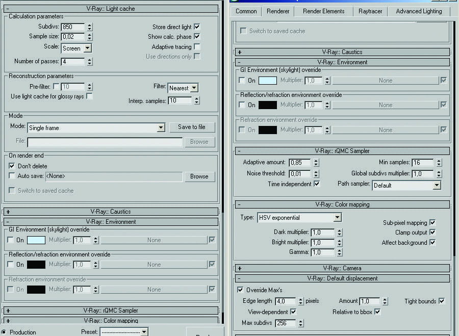Toggle the Time independent checkbox
The width and height of the screenshot is (459, 336).
coord(317,184)
